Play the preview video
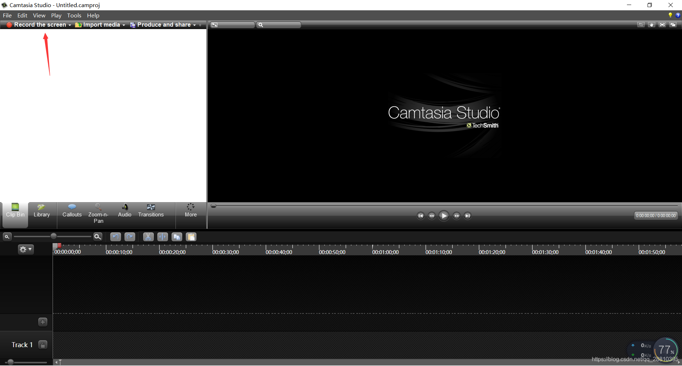The image size is (682, 366). [x=444, y=216]
